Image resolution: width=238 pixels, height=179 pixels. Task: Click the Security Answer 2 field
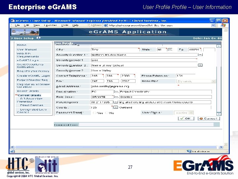[144, 71]
